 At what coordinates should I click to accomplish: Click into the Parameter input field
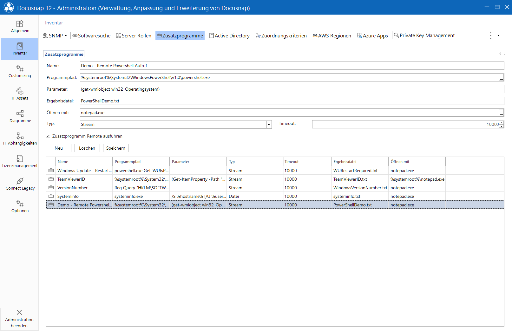tap(292, 89)
